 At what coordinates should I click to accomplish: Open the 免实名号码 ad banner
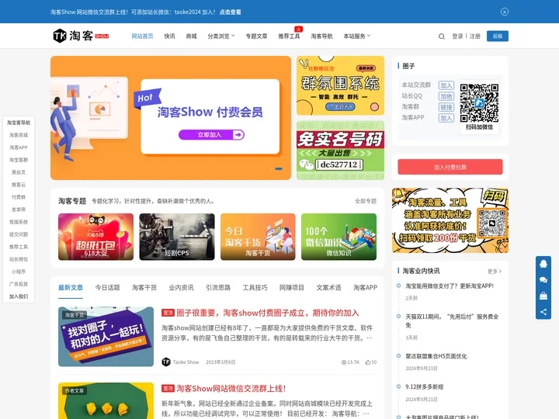[x=341, y=151]
